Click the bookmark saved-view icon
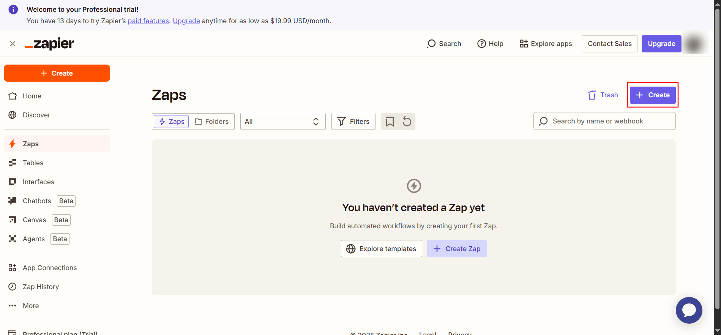 click(390, 122)
